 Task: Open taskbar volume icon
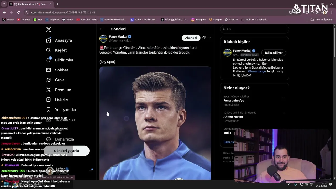(306, 184)
